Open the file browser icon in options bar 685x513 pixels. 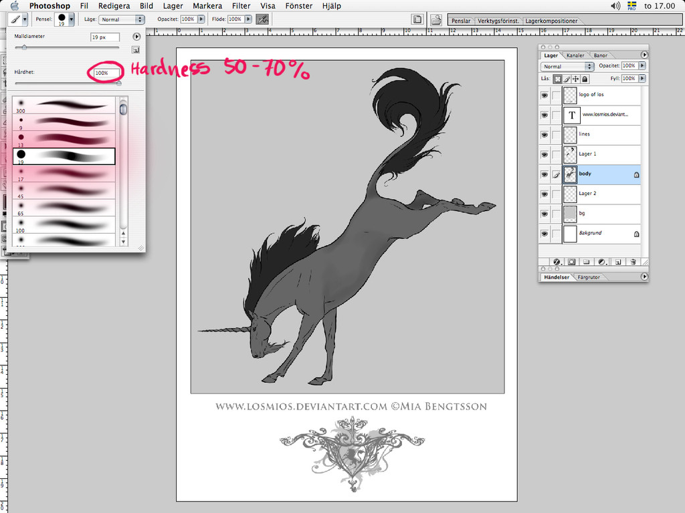436,19
